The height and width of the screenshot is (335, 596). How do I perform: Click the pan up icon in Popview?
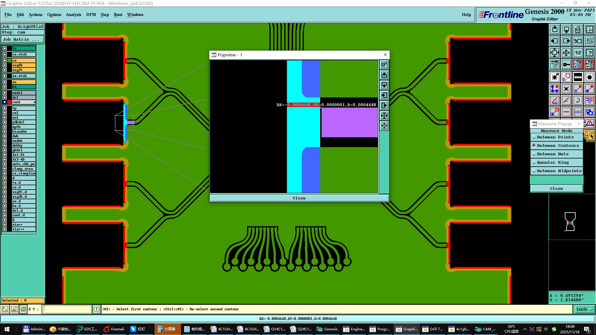384,75
